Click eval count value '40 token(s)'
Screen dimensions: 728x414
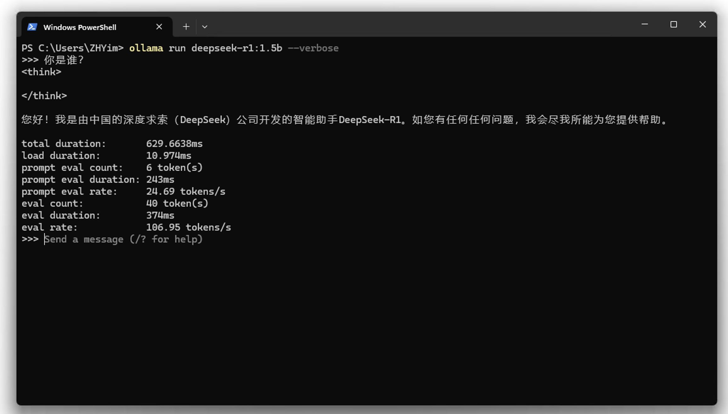pos(177,204)
